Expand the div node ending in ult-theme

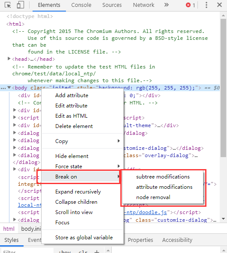15,125
